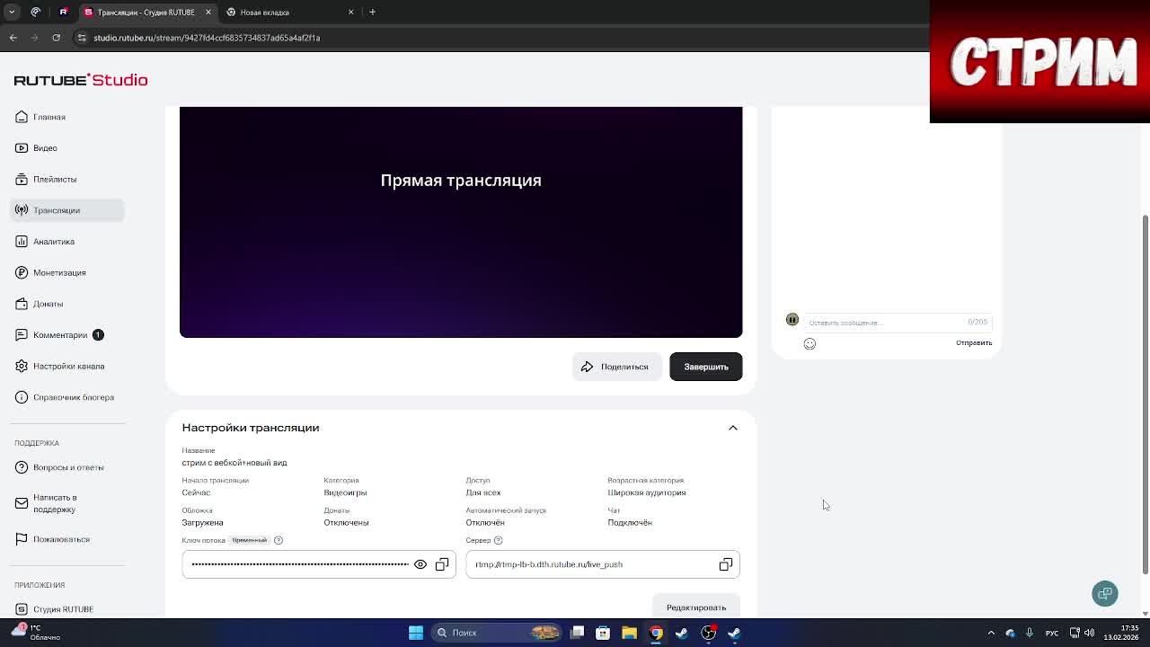This screenshot has height=647, width=1150.
Task: Click the Донаты sidebar icon
Action: (22, 304)
